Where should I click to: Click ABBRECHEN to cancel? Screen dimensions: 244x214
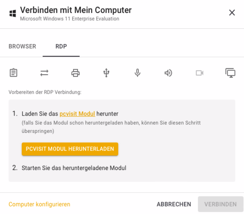[x=174, y=204]
